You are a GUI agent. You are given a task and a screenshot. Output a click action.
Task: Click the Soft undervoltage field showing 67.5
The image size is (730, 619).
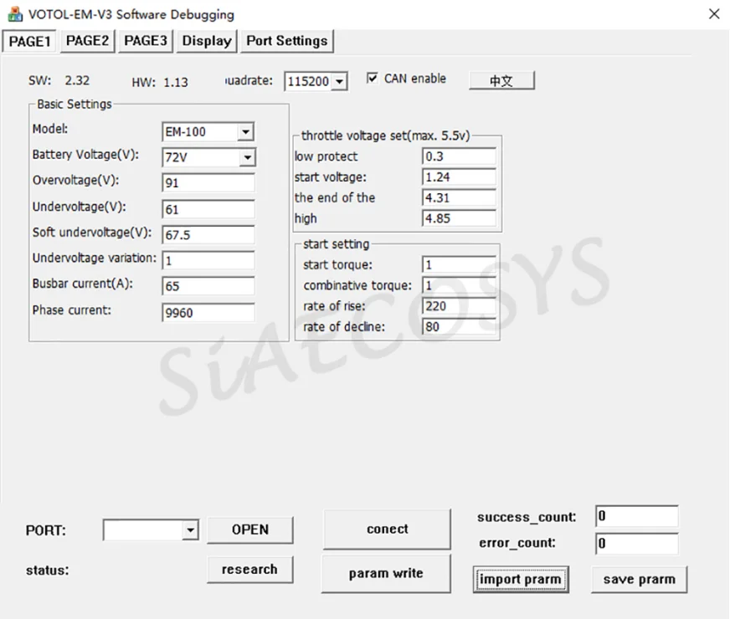pyautogui.click(x=208, y=235)
